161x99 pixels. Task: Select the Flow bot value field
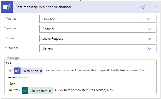98,19
